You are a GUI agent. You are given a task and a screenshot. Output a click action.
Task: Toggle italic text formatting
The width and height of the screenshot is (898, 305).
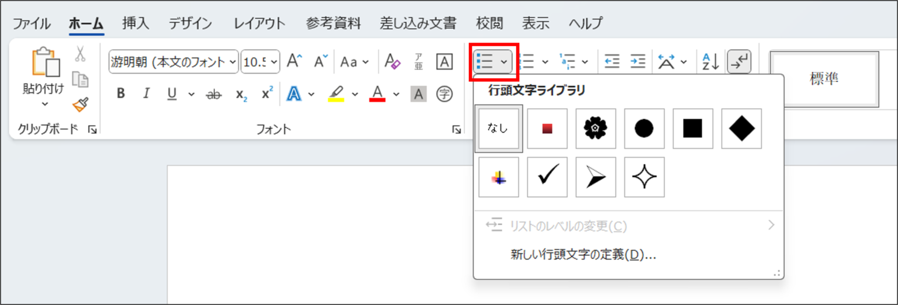click(146, 94)
